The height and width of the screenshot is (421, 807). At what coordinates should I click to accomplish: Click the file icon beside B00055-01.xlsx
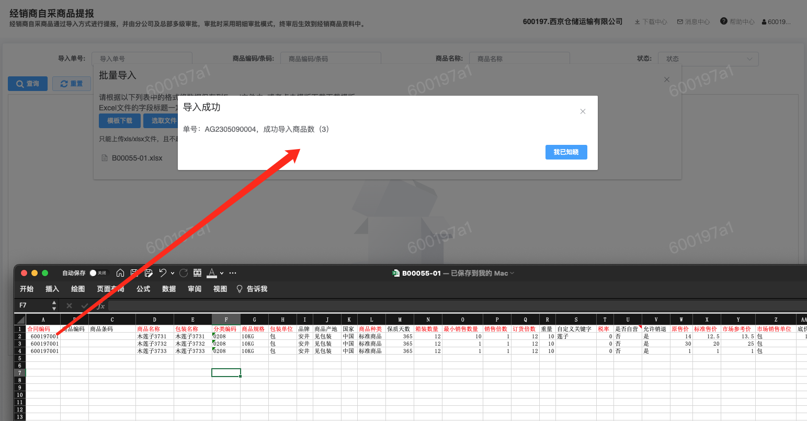point(104,158)
